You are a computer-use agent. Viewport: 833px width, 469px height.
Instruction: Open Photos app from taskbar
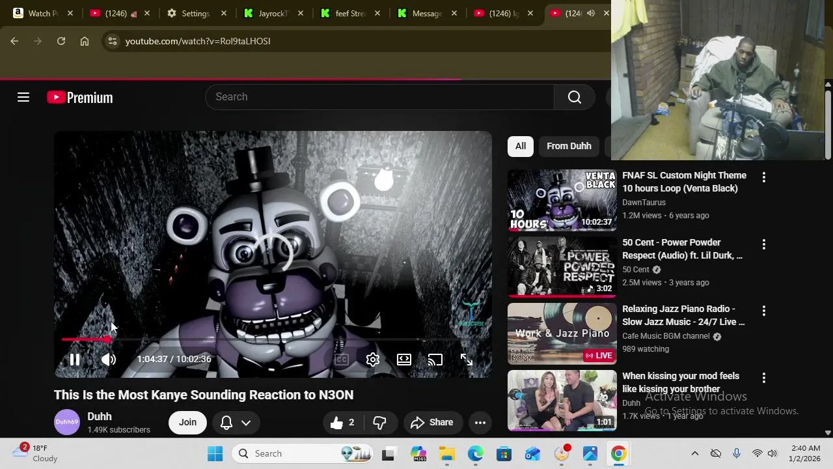[590, 453]
